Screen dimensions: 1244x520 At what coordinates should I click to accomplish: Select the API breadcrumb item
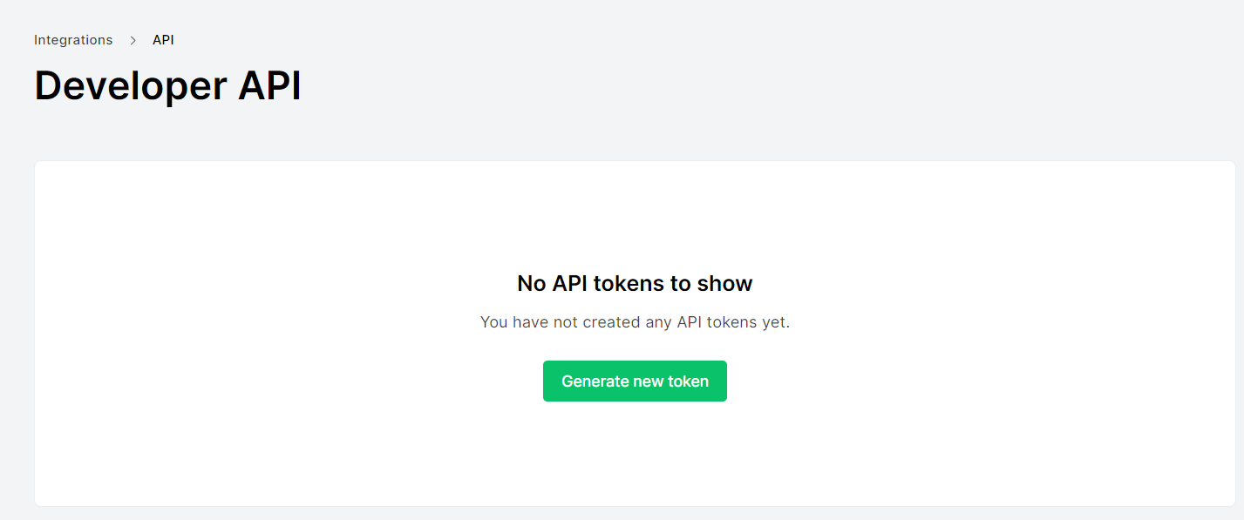[163, 40]
